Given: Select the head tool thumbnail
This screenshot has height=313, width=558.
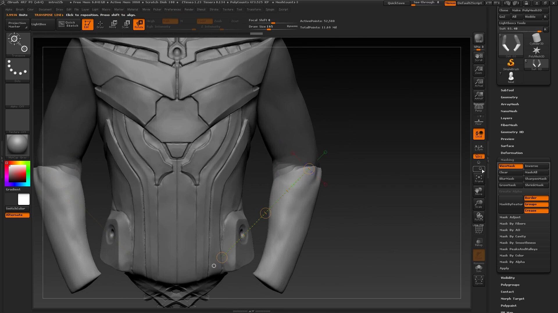Looking at the screenshot, I should (x=511, y=78).
